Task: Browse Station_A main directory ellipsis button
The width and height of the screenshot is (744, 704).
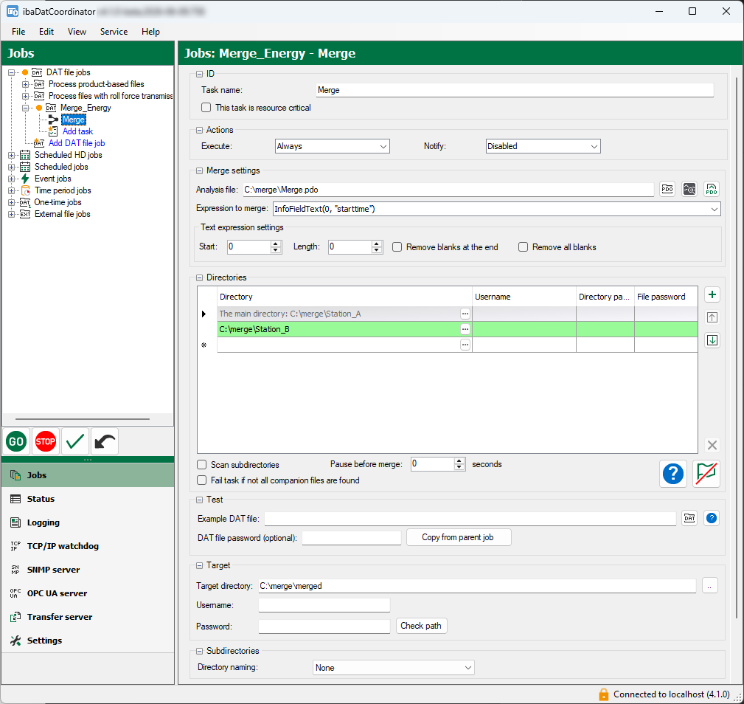Action: pyautogui.click(x=465, y=314)
